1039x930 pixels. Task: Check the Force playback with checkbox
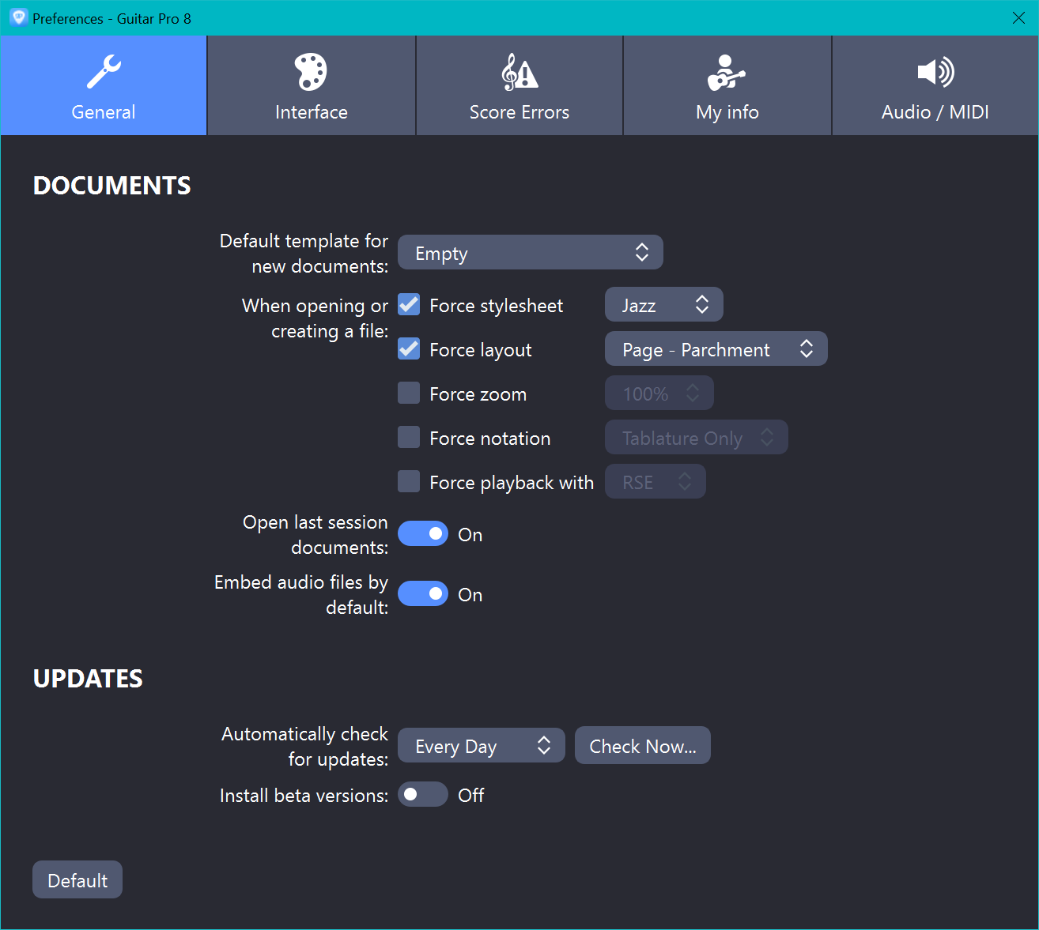click(x=409, y=481)
